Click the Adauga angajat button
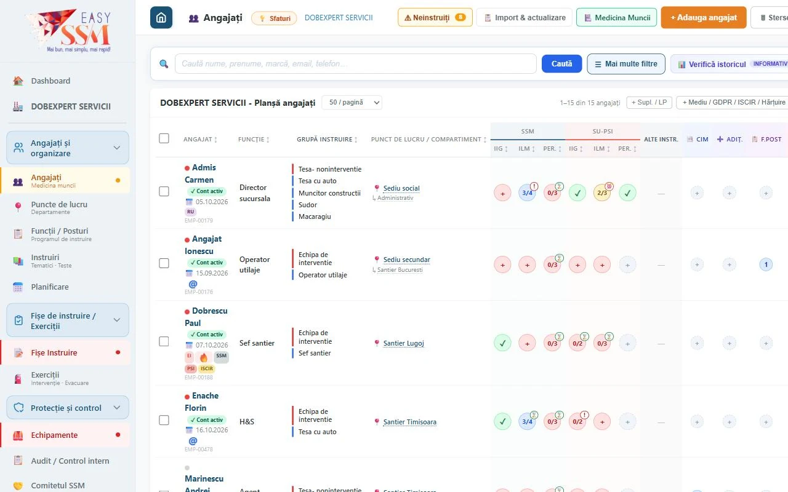The height and width of the screenshot is (492, 788). (x=704, y=17)
